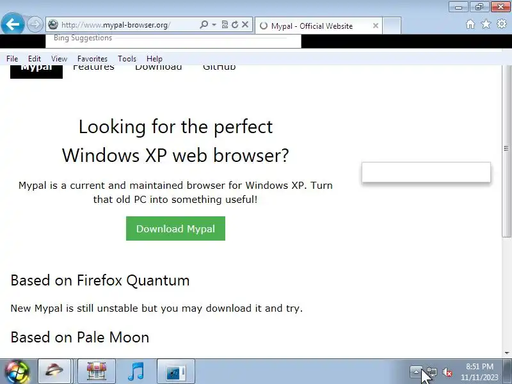The image size is (512, 384).
Task: Open the Windows Start orb
Action: coord(17,372)
